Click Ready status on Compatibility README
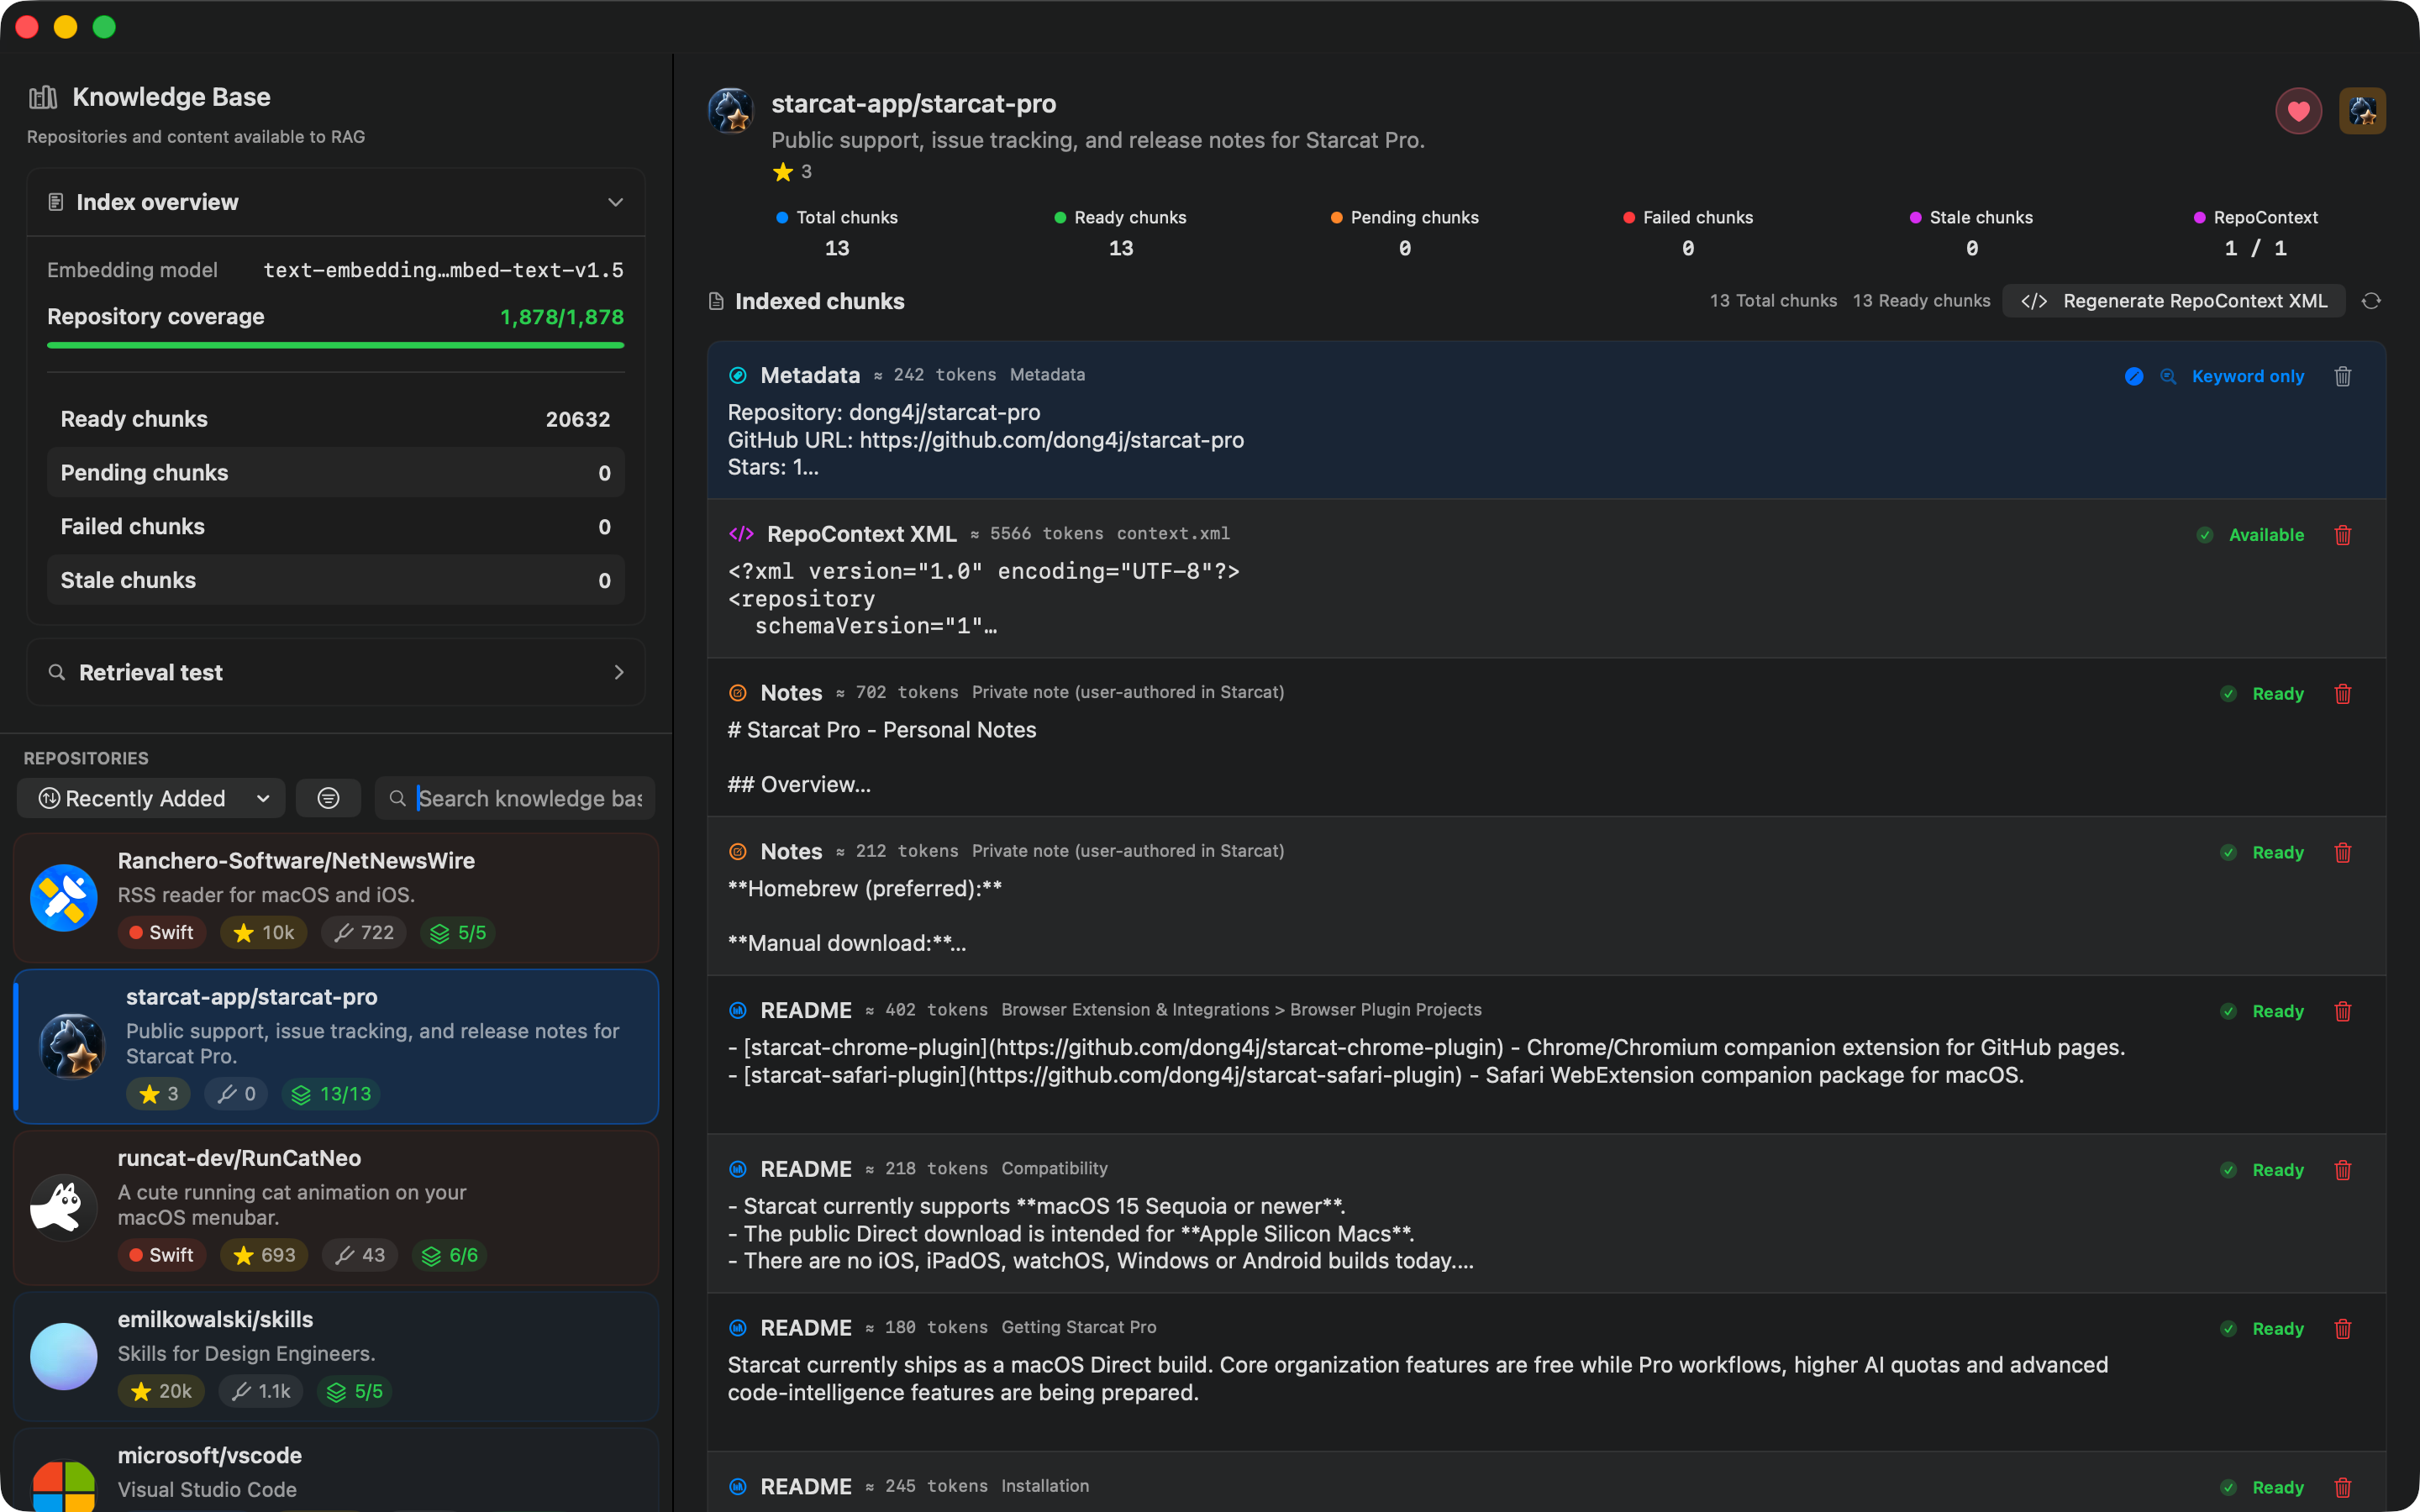The width and height of the screenshot is (2420, 1512). (x=2278, y=1170)
